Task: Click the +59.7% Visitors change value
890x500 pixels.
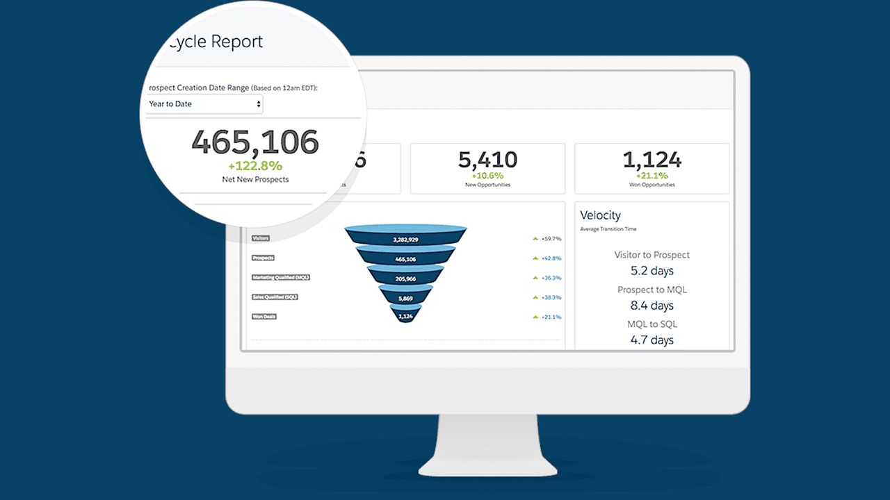Action: click(x=551, y=238)
